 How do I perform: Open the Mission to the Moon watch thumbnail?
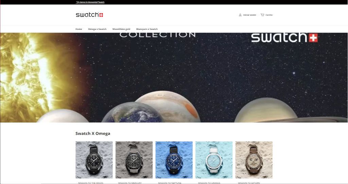tap(94, 160)
